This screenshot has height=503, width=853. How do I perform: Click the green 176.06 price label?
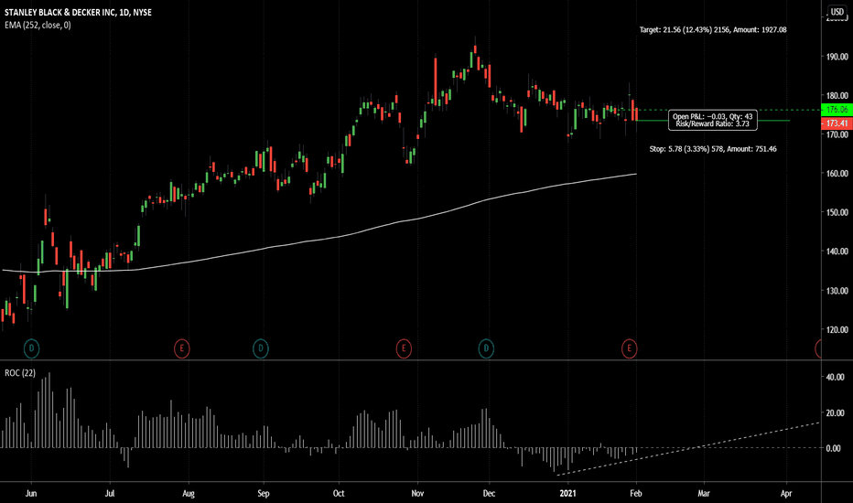point(837,110)
